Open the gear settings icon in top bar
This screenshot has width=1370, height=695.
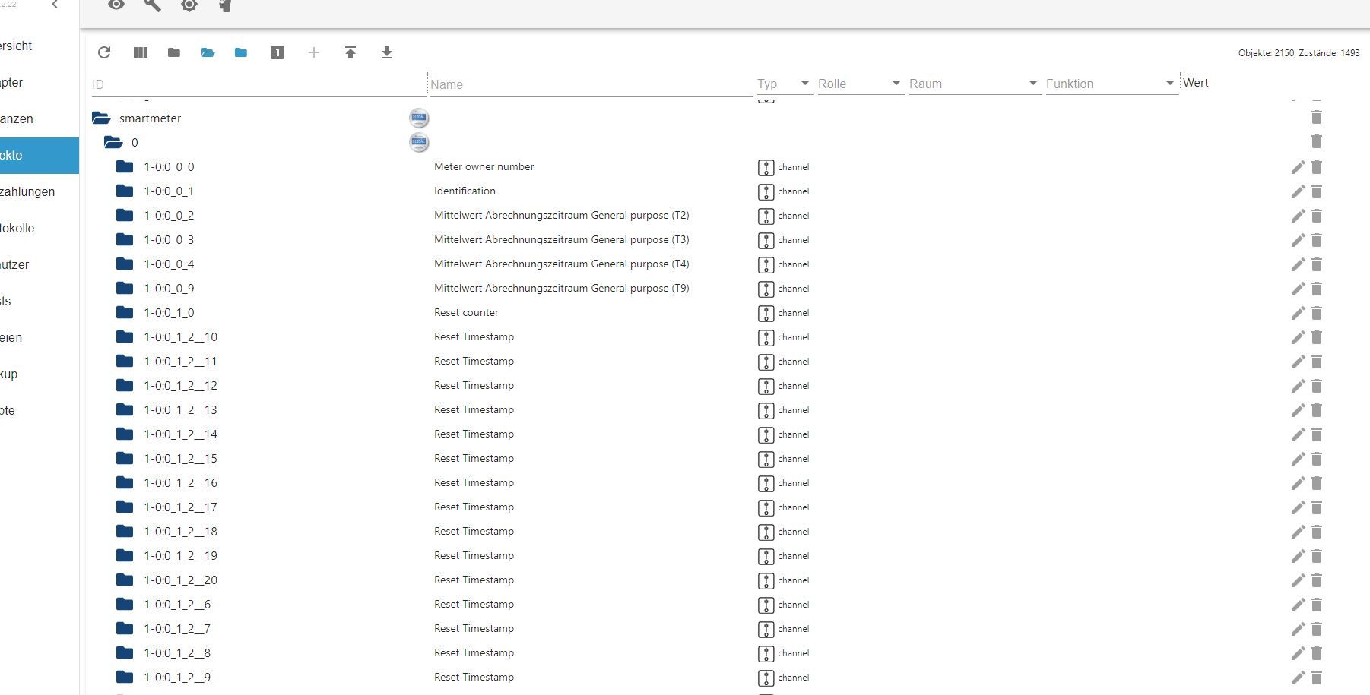[189, 5]
